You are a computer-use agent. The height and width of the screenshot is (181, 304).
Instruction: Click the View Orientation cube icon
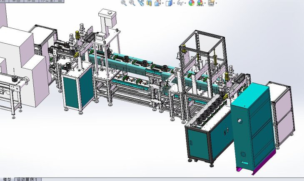point(157,3)
